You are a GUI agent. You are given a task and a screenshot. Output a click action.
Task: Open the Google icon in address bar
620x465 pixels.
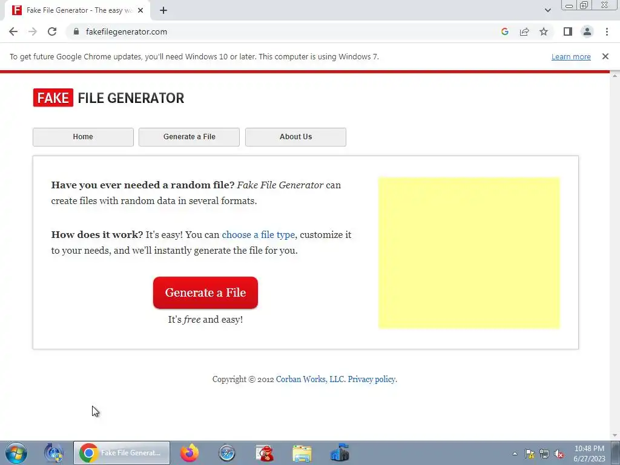point(504,31)
